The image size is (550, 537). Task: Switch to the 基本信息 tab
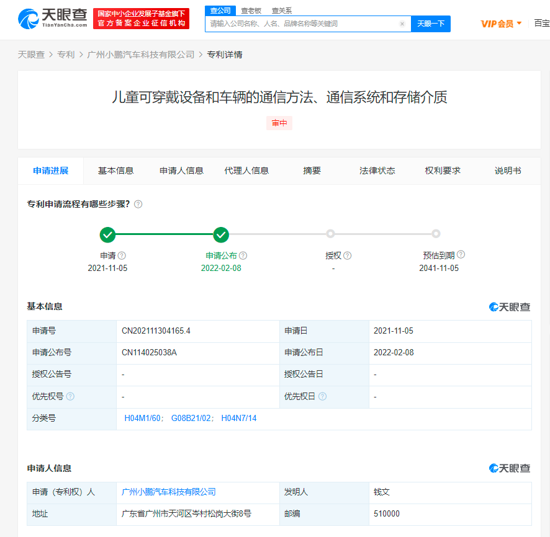click(115, 171)
